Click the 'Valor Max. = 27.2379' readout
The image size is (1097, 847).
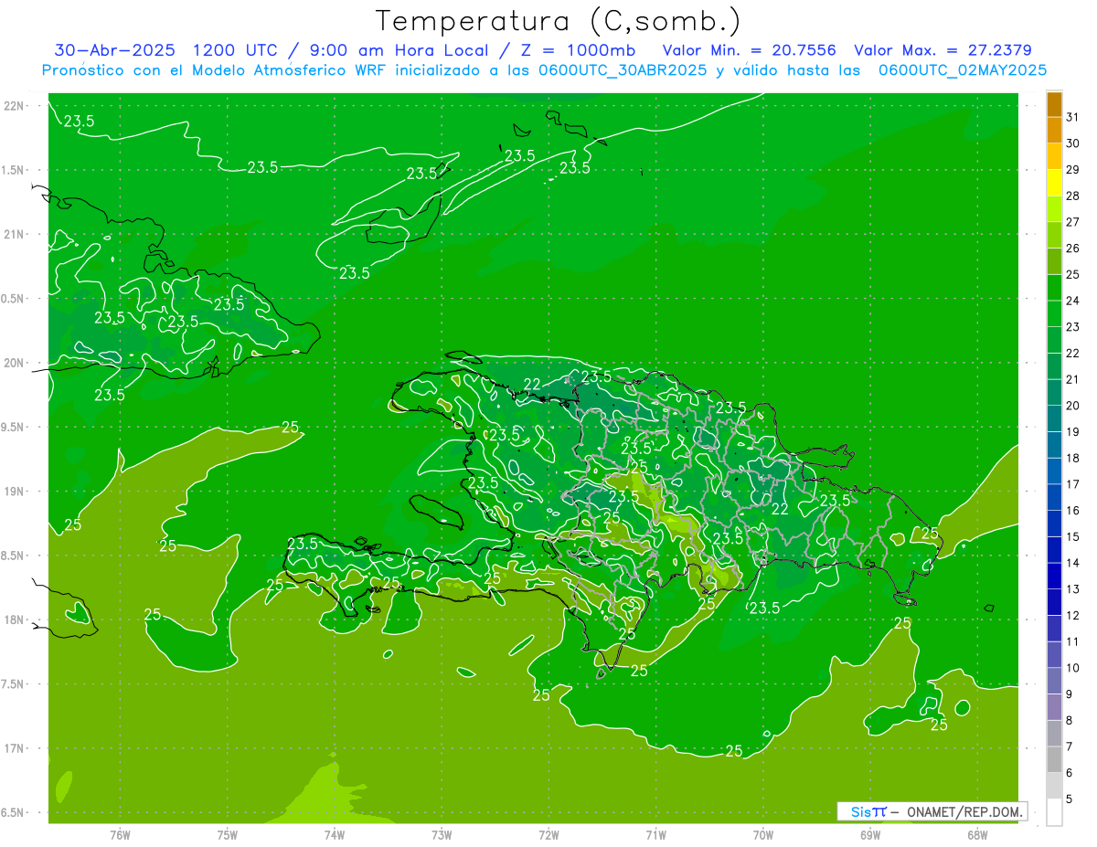[x=943, y=50]
